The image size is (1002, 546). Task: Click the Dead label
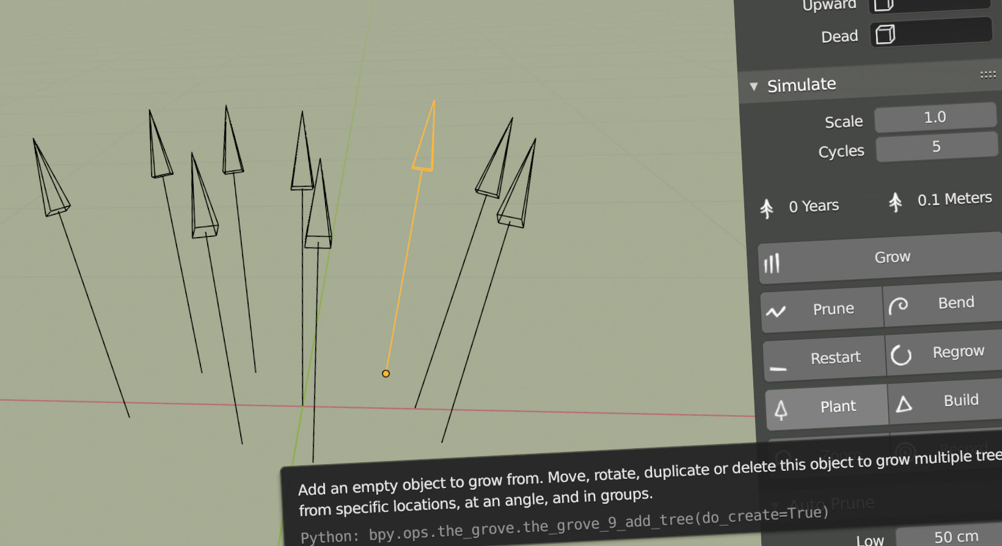[x=839, y=37]
